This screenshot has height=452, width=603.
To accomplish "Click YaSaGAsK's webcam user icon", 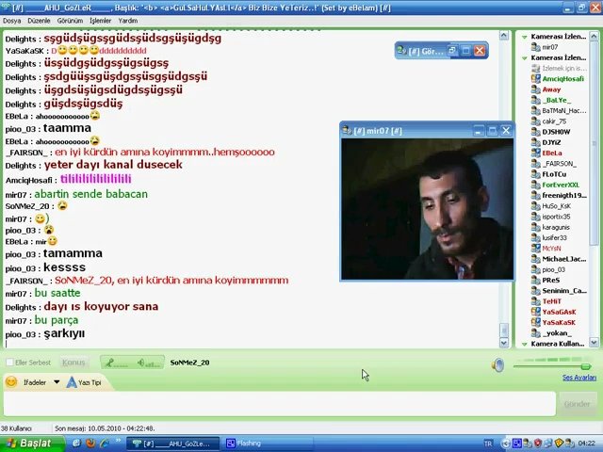I will [x=536, y=312].
